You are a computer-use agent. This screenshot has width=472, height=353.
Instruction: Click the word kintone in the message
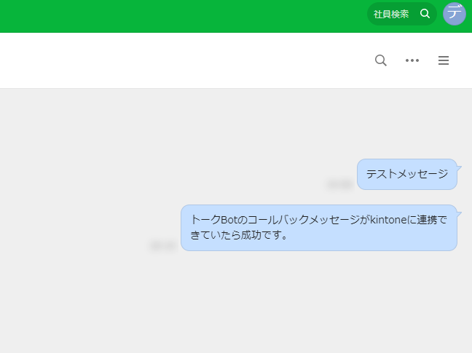(x=391, y=219)
